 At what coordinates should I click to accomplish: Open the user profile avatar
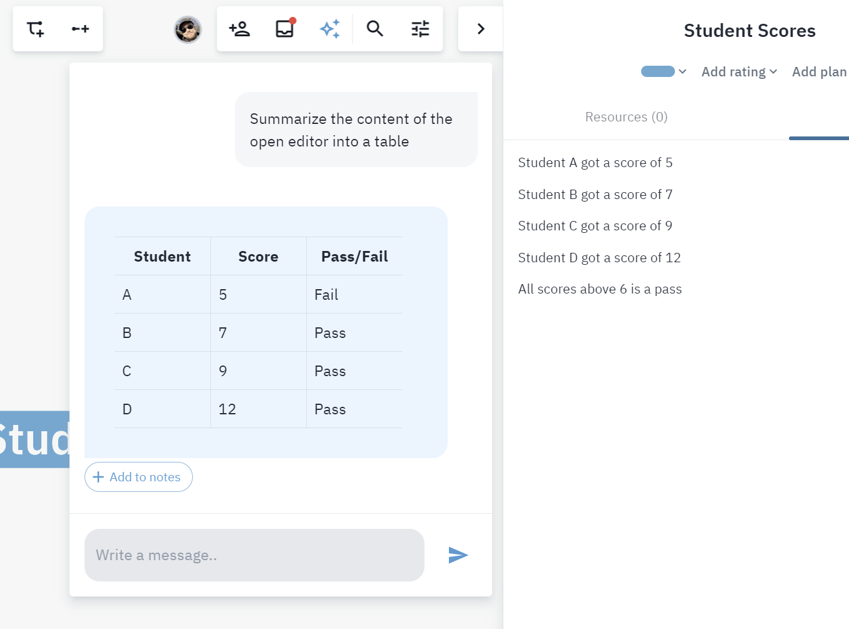[188, 29]
